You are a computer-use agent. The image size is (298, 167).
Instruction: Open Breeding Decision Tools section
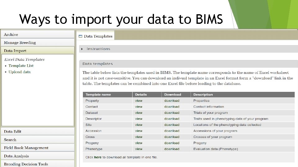click(x=38, y=164)
